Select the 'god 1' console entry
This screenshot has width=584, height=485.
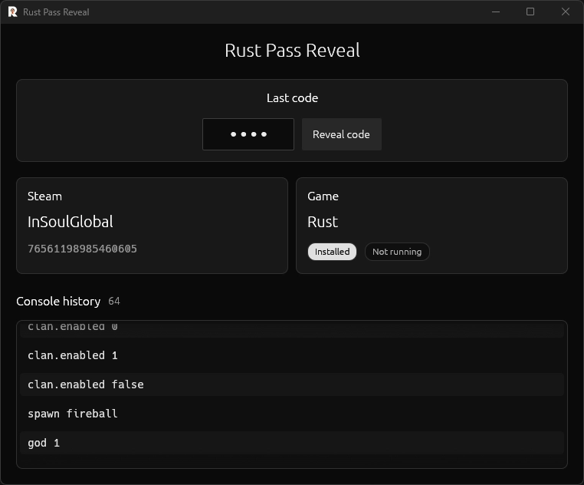[x=292, y=443]
